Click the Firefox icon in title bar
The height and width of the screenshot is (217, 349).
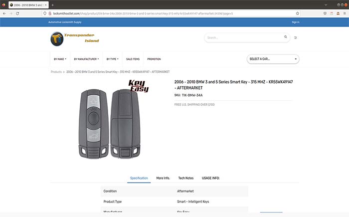pyautogui.click(x=3, y=4)
